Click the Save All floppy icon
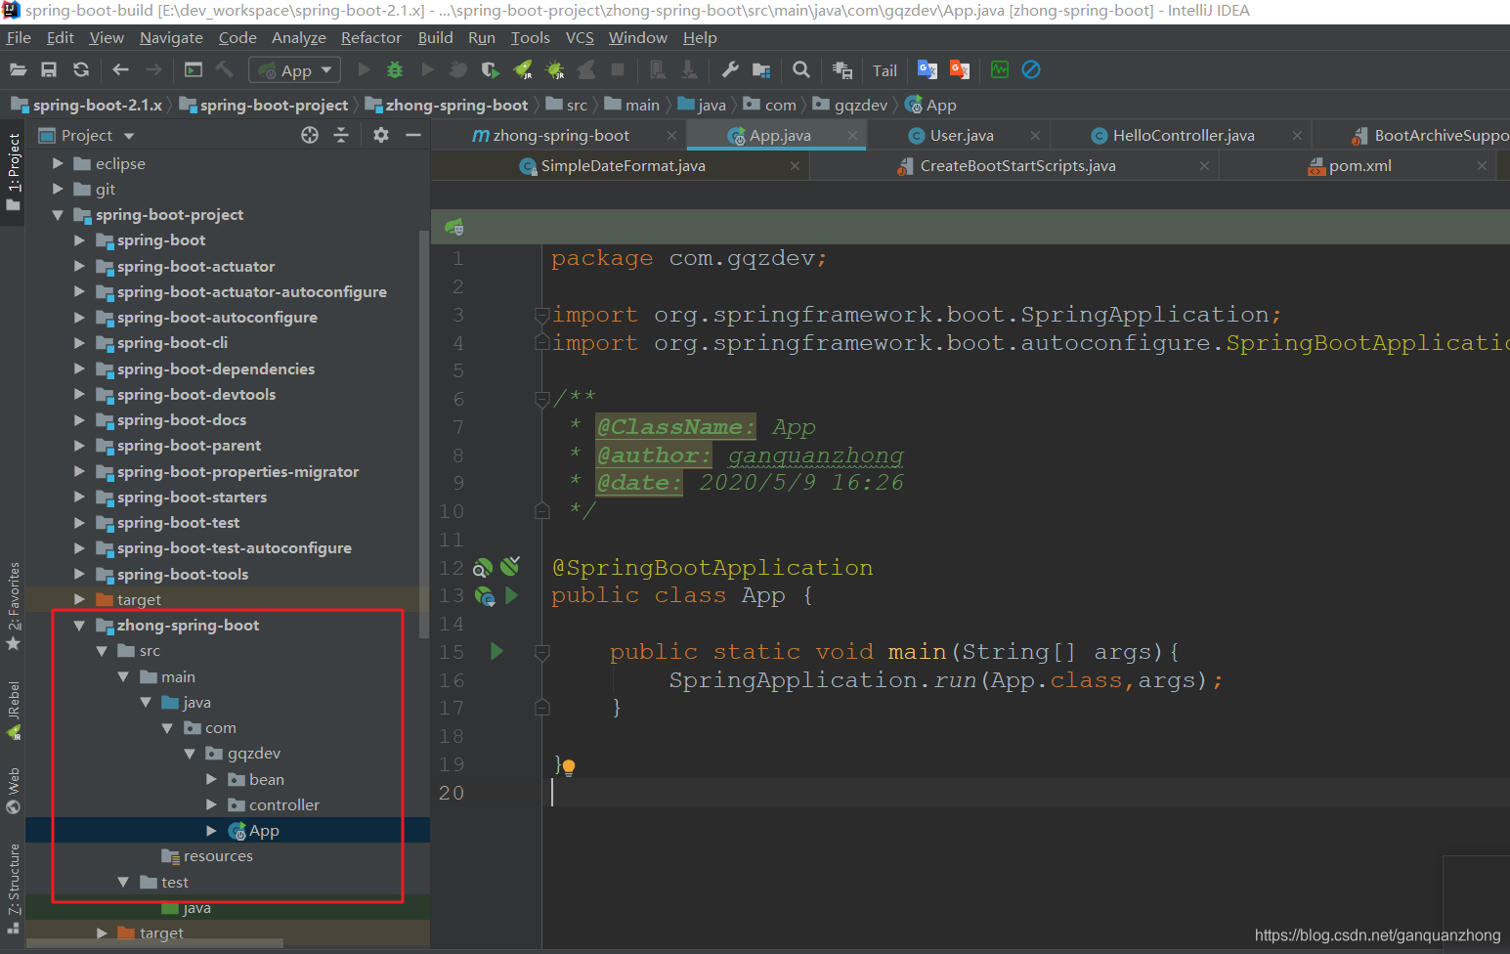1510x954 pixels. (49, 69)
